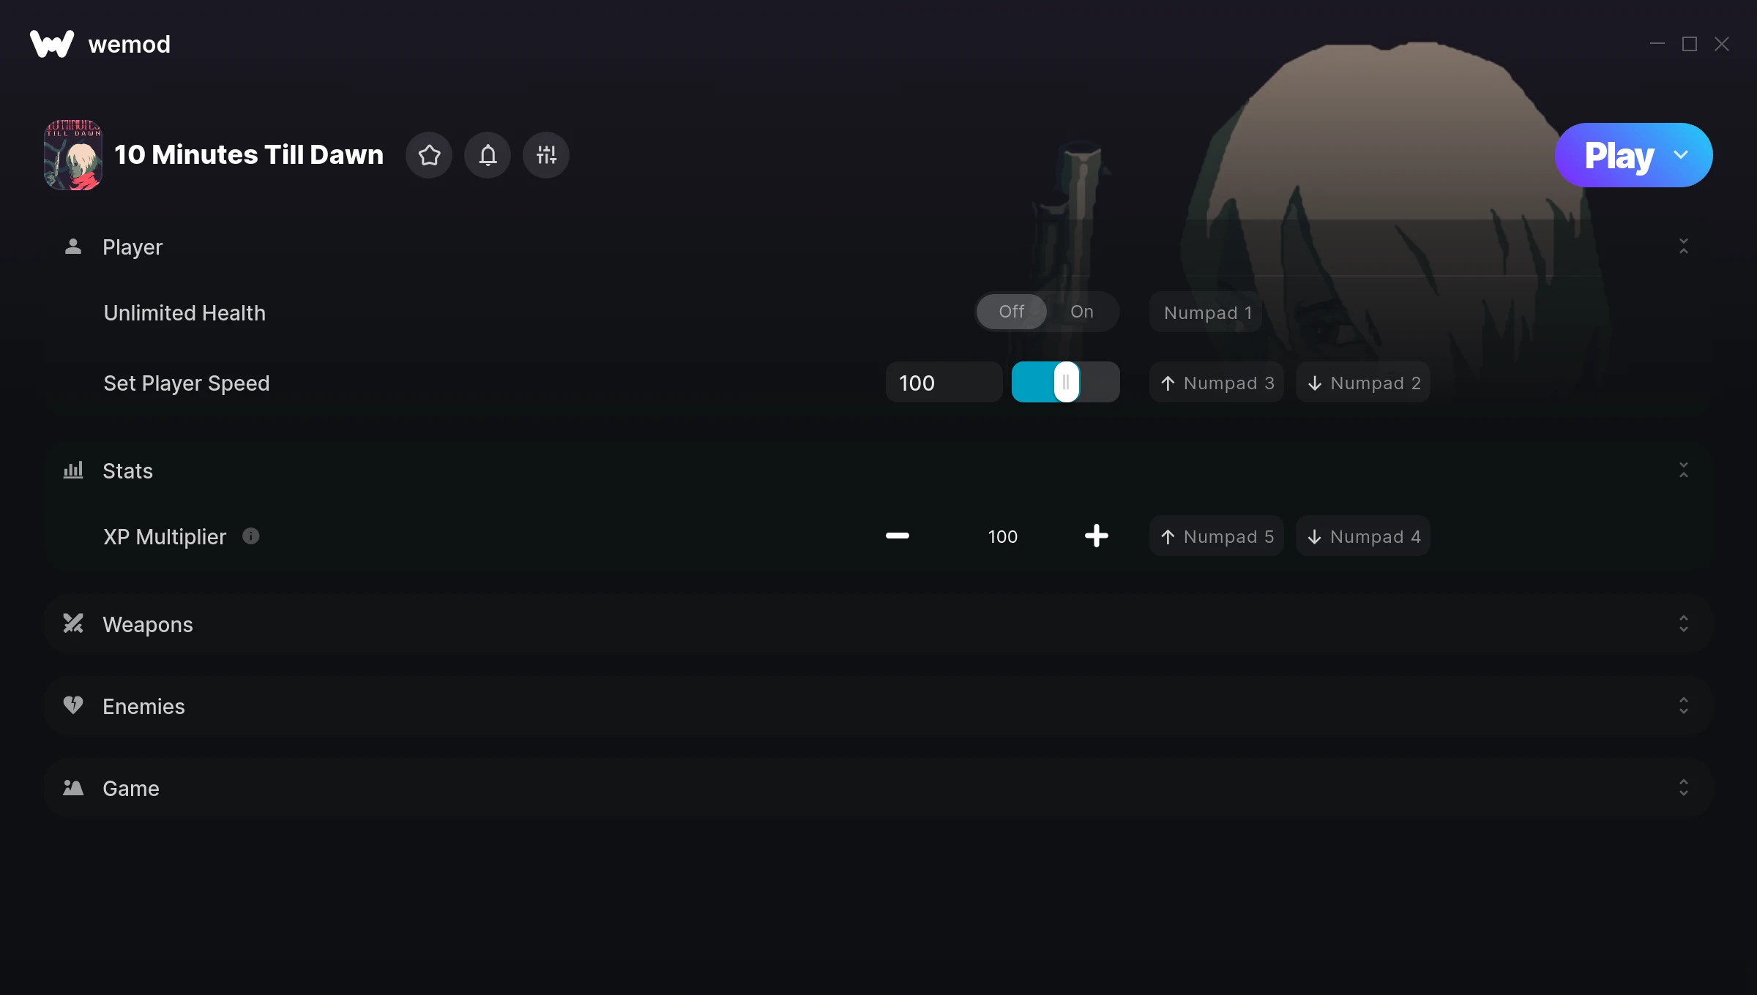Open mod settings via sliders icon
Image resolution: width=1757 pixels, height=995 pixels.
[546, 155]
